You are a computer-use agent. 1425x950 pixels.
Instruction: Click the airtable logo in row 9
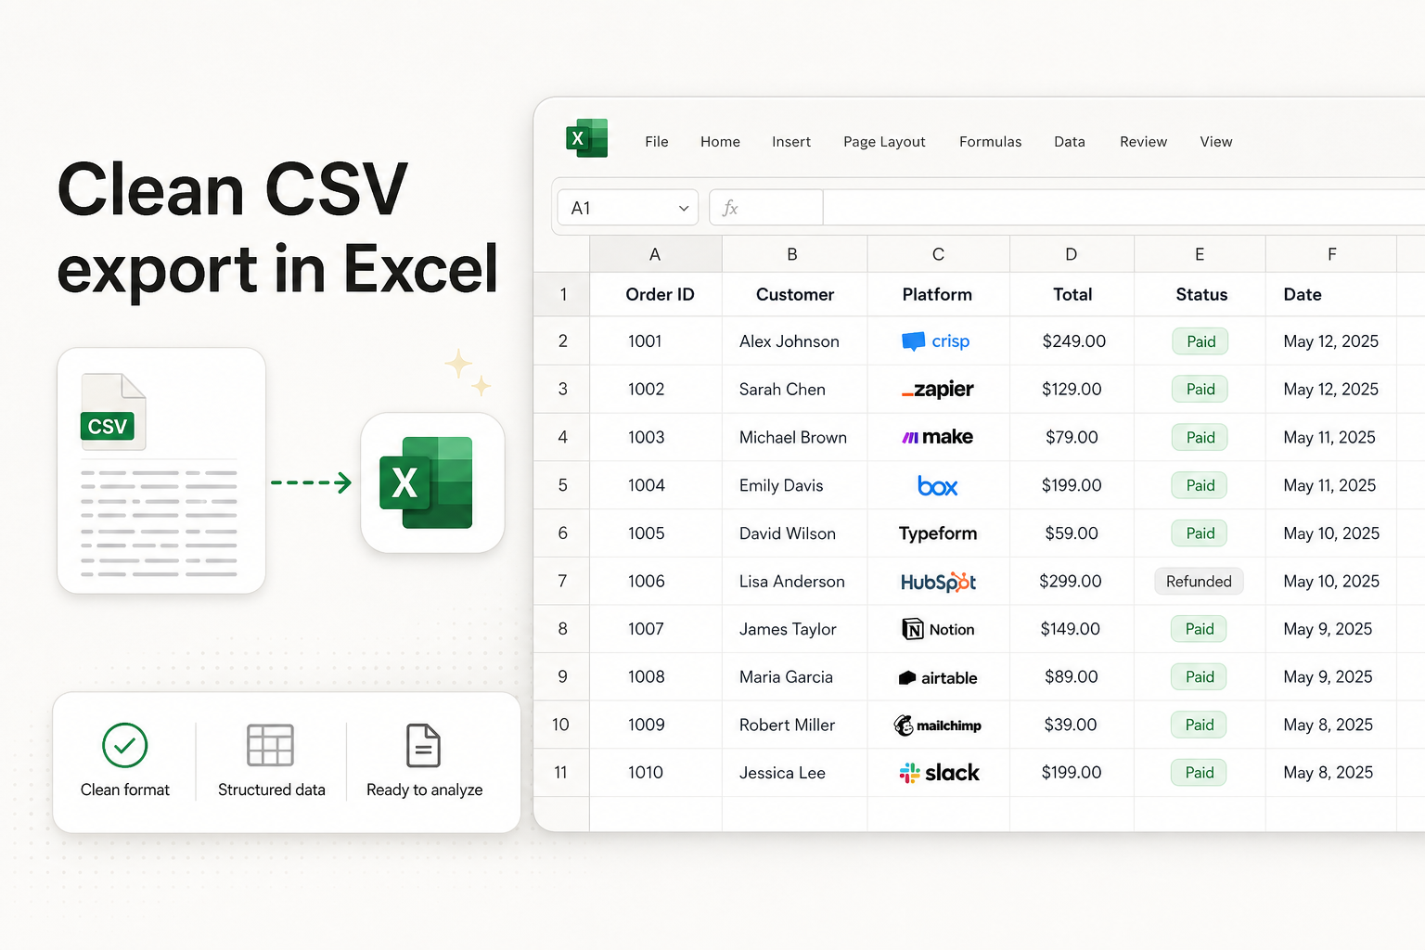938,678
